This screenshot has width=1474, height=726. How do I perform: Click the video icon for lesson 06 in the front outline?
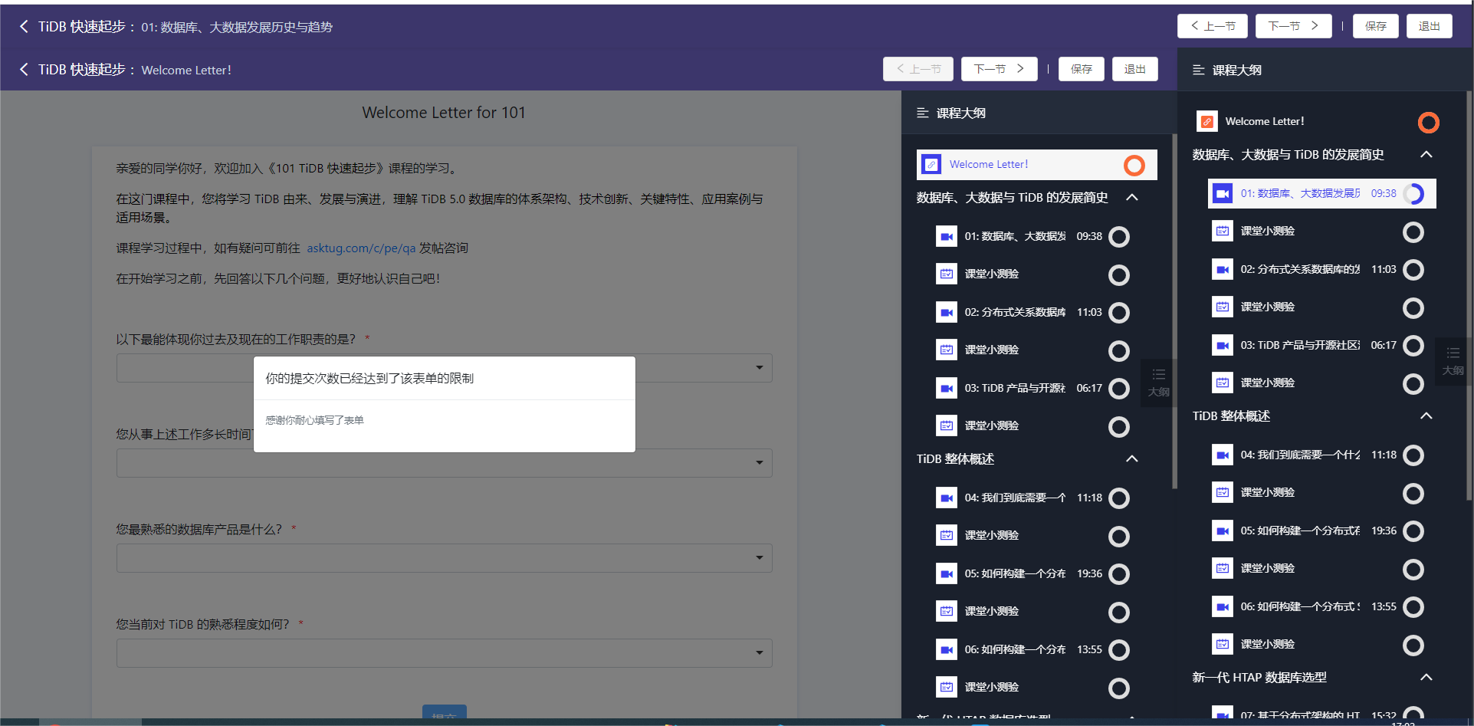coord(947,649)
